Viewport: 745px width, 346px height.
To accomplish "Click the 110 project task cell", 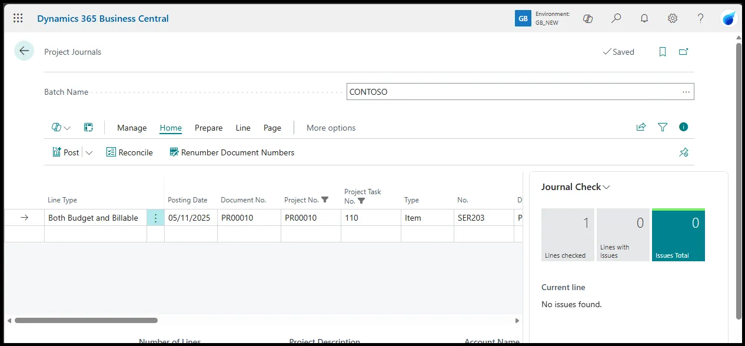I will (371, 218).
